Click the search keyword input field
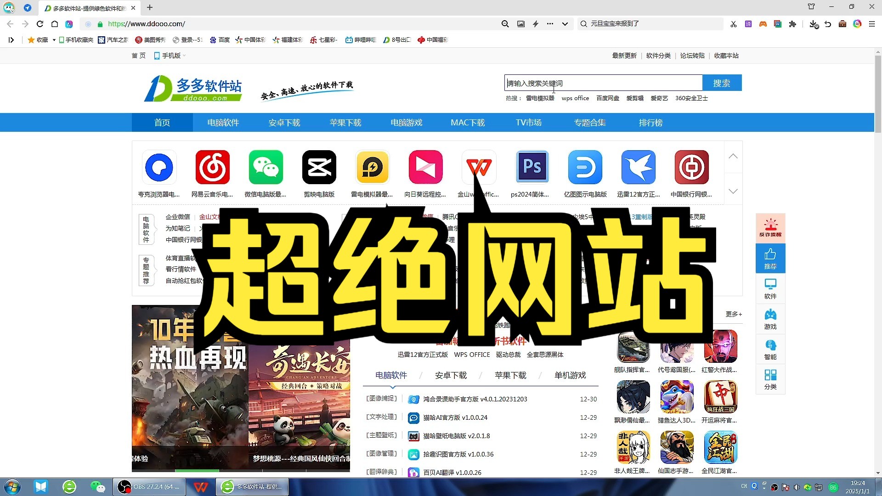The width and height of the screenshot is (882, 496). coord(602,83)
